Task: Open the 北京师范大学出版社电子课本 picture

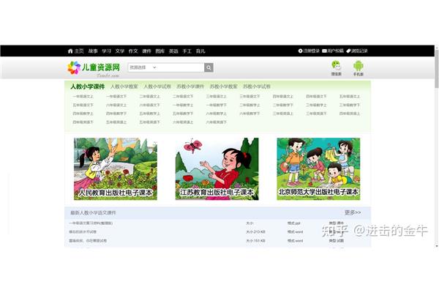Action: [x=318, y=168]
